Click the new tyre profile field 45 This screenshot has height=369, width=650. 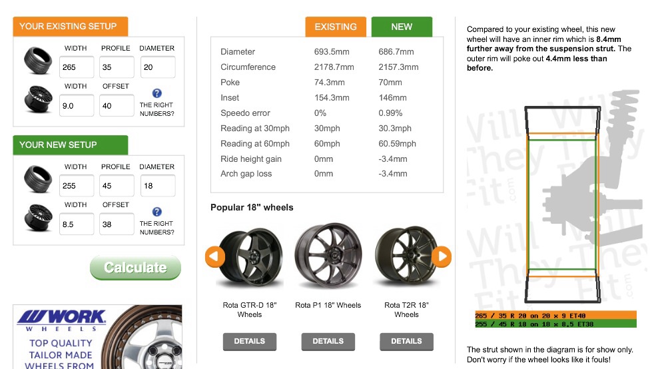click(117, 186)
